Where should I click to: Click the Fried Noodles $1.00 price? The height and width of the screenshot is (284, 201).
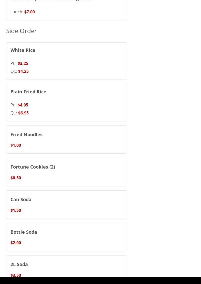16,145
